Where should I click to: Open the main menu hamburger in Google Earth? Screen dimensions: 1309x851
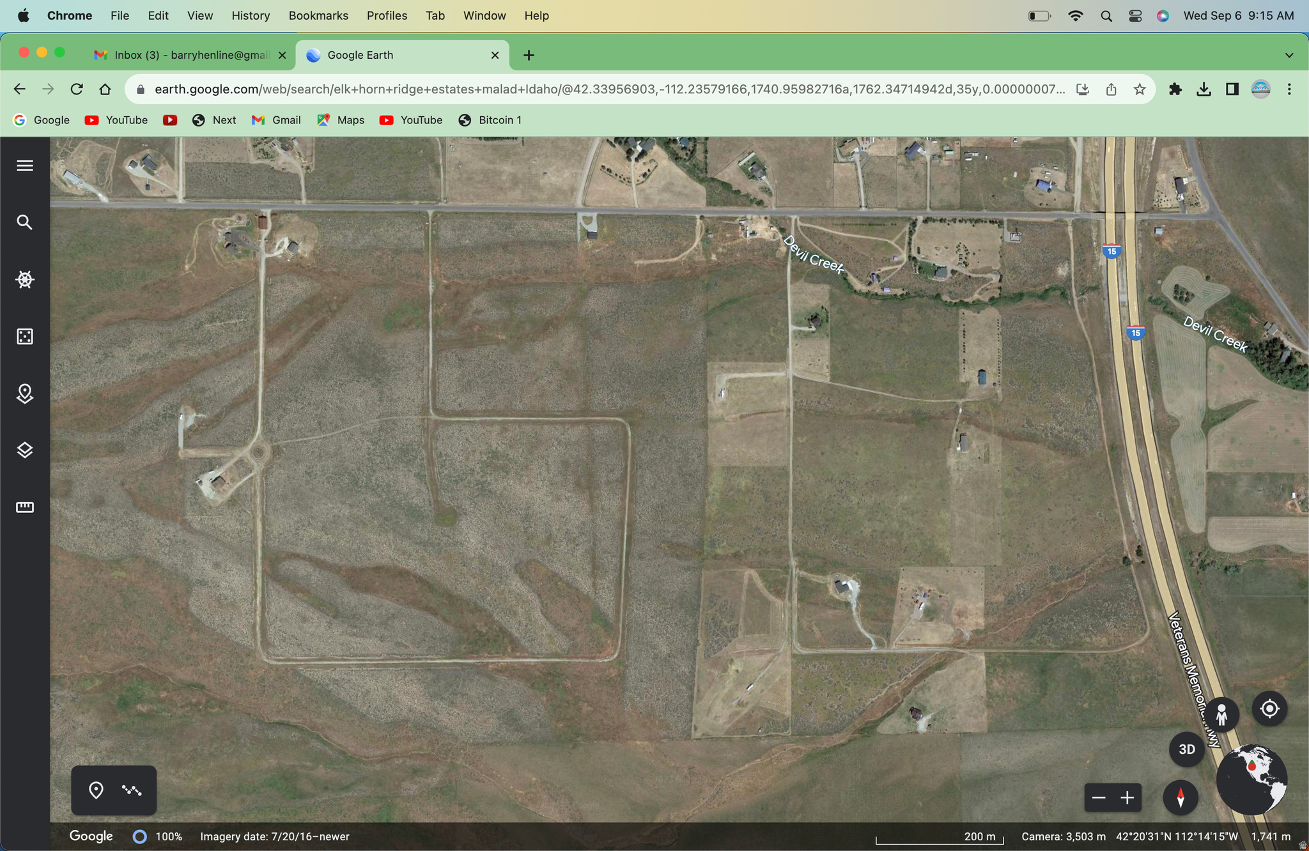point(24,165)
